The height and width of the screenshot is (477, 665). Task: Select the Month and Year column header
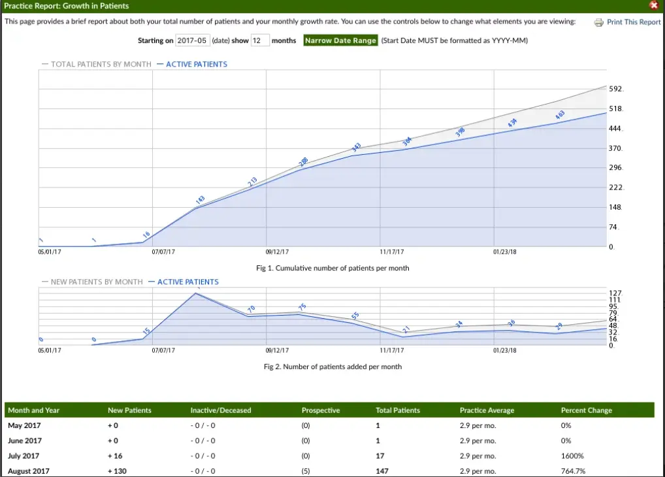pyautogui.click(x=33, y=410)
